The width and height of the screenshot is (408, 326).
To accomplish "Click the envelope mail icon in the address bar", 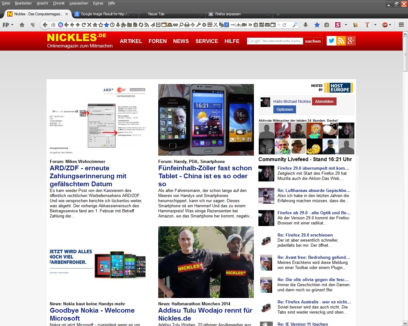I will [x=267, y=25].
